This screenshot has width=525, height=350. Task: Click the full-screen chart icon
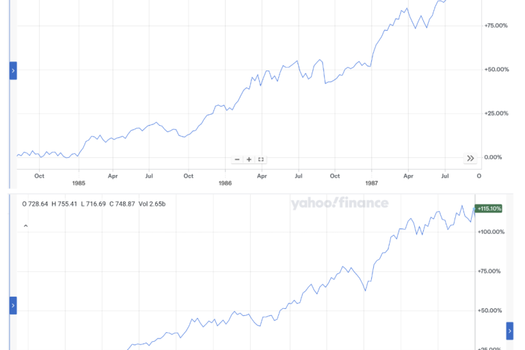click(x=261, y=159)
